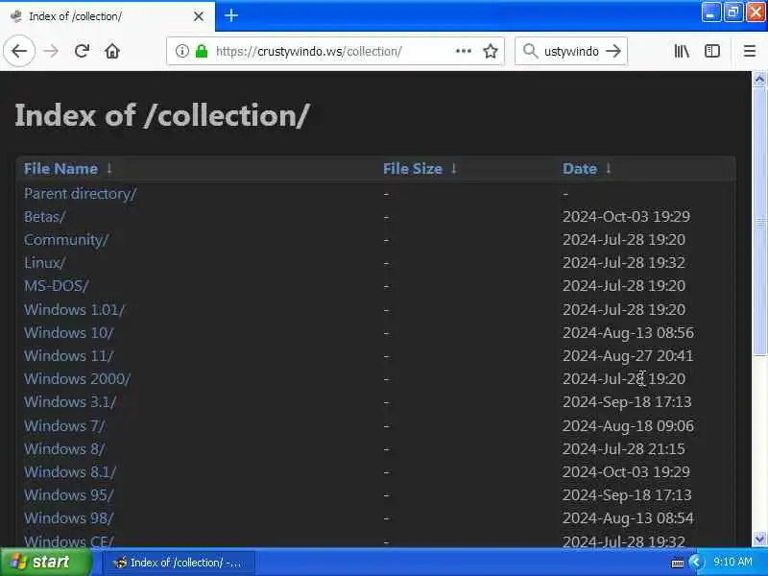This screenshot has height=576, width=768.
Task: Click the search magnifier icon
Action: click(x=530, y=51)
